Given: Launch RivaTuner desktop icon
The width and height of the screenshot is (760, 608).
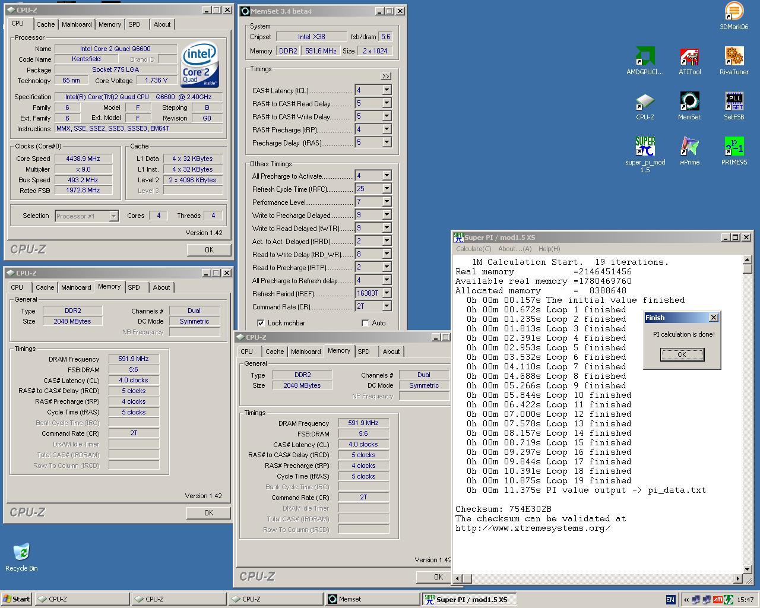Looking at the screenshot, I should [734, 61].
